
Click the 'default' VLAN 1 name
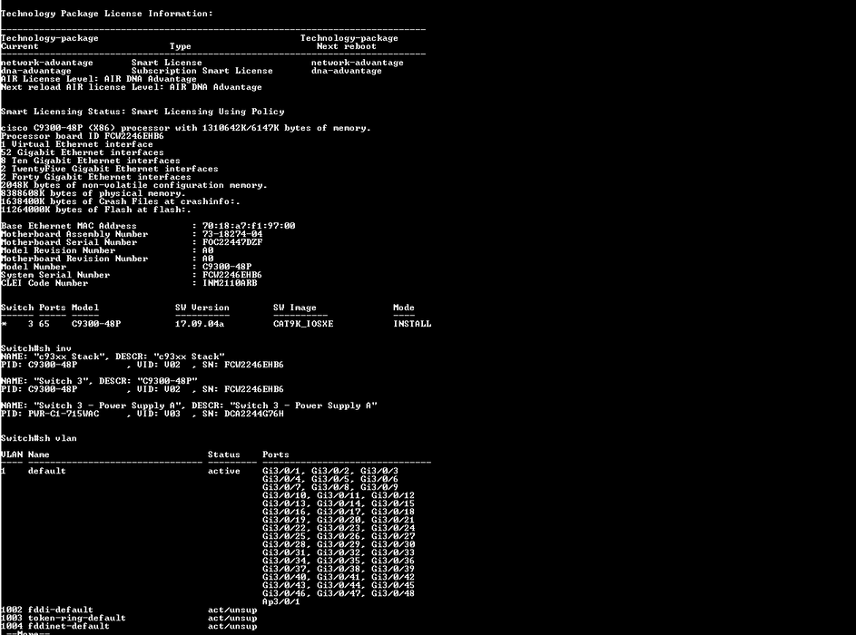pyautogui.click(x=47, y=471)
